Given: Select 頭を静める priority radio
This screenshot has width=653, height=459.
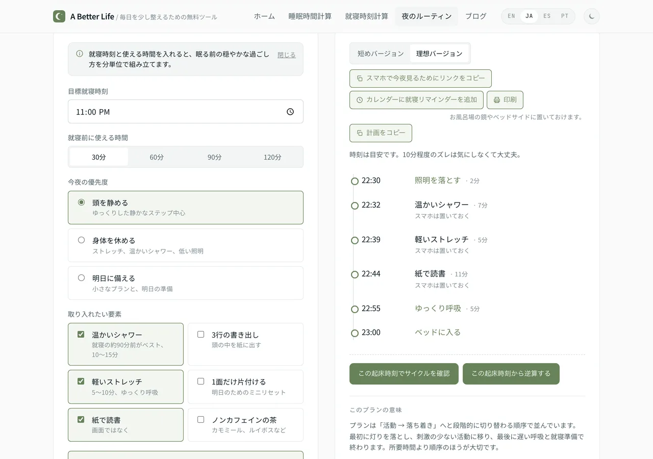Looking at the screenshot, I should pos(81,202).
